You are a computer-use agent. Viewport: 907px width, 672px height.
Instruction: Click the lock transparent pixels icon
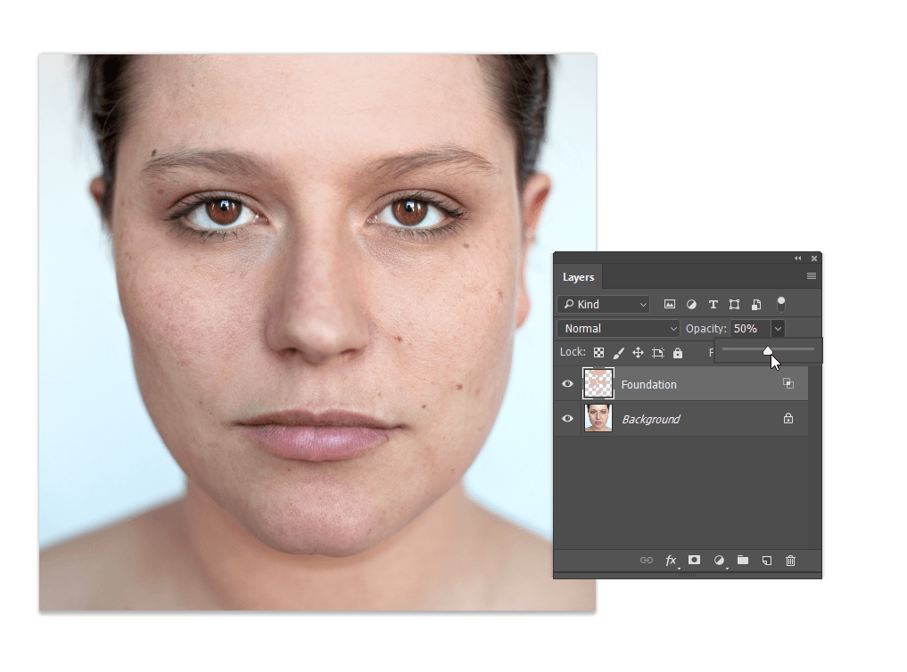click(x=599, y=353)
